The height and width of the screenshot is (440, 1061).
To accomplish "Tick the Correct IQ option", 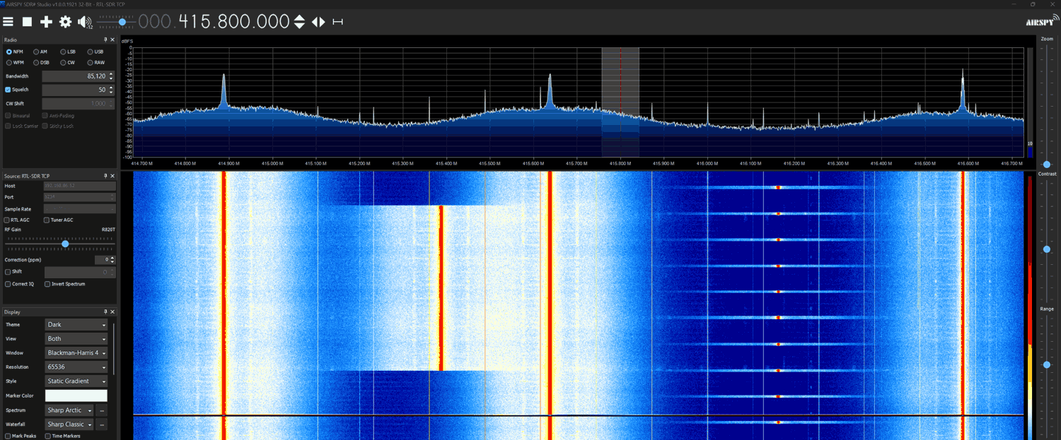I will coord(8,284).
